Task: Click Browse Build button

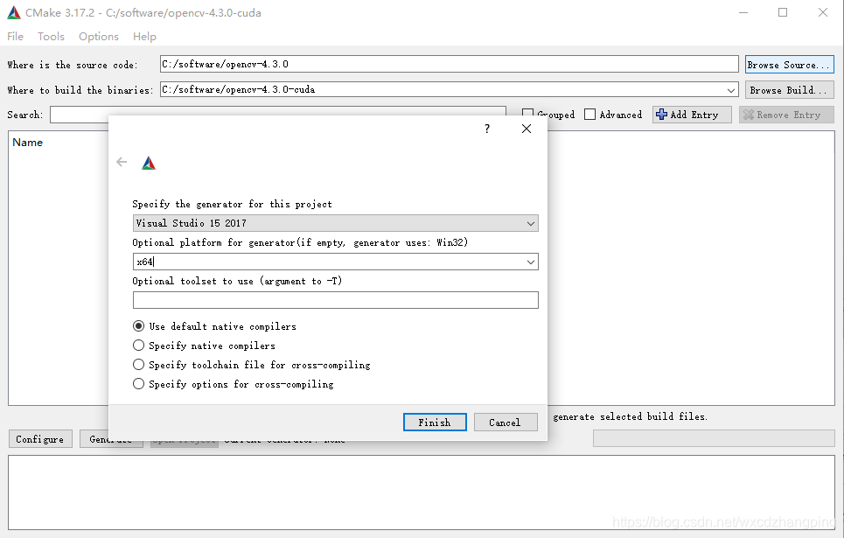Action: pos(790,90)
